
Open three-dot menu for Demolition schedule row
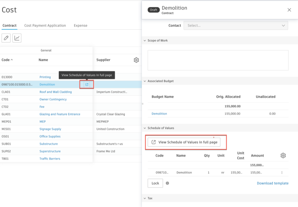point(282,173)
